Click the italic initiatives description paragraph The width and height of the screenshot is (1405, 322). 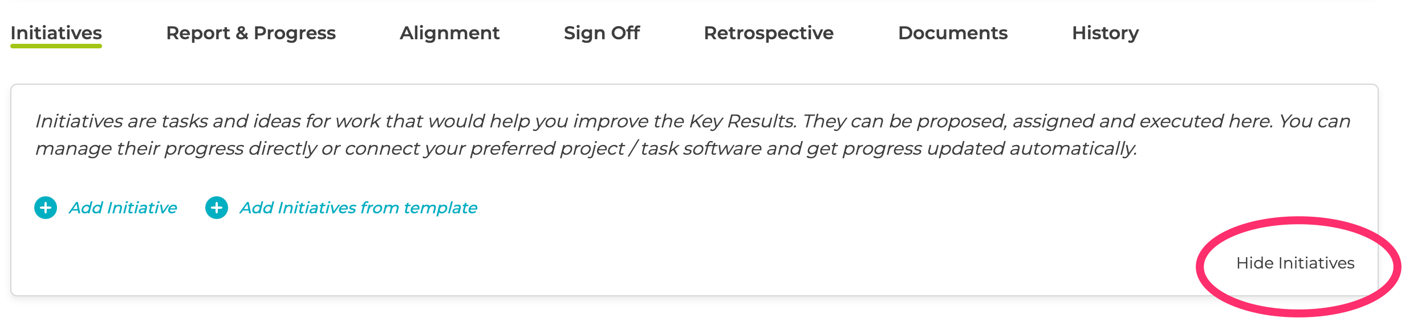[692, 135]
